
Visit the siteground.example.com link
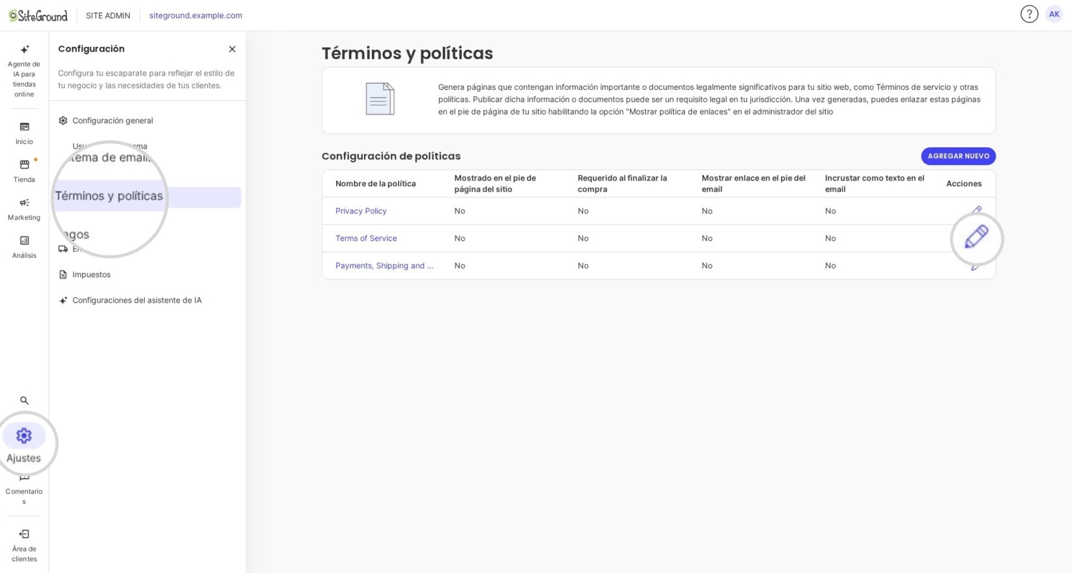(x=195, y=16)
